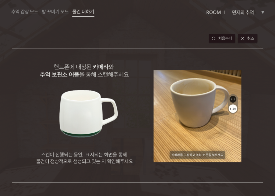
Task: Click the X icon on 취소 button
Action: [x=243, y=38]
